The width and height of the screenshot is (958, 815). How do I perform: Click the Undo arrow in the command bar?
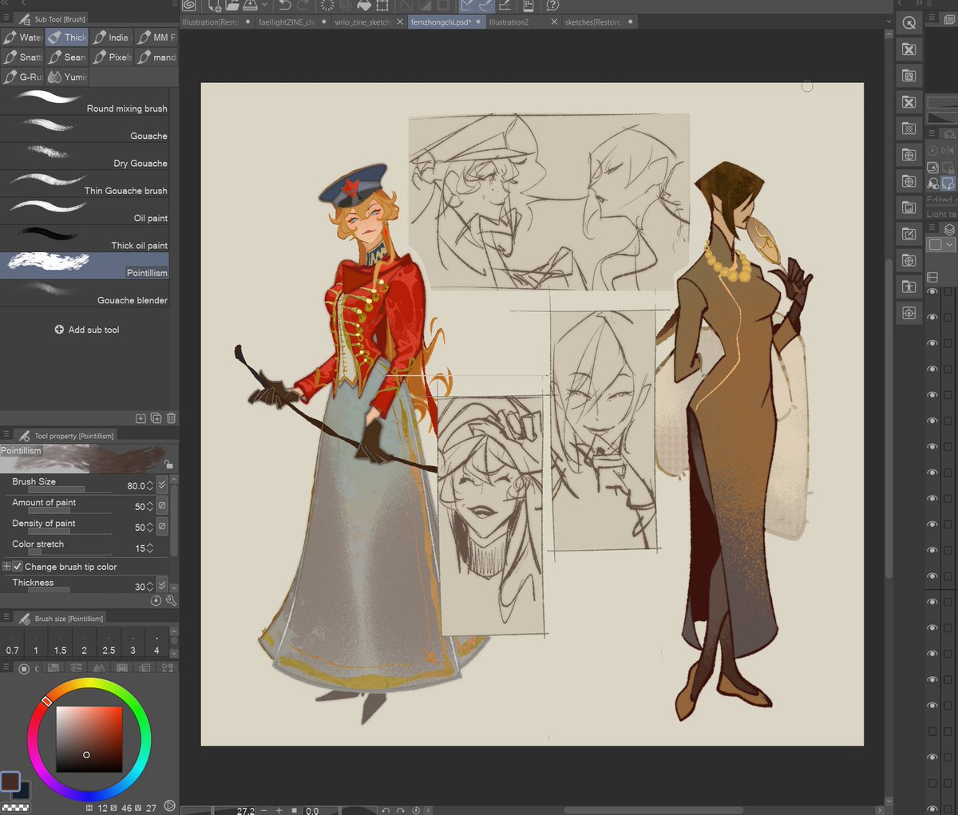[x=285, y=6]
